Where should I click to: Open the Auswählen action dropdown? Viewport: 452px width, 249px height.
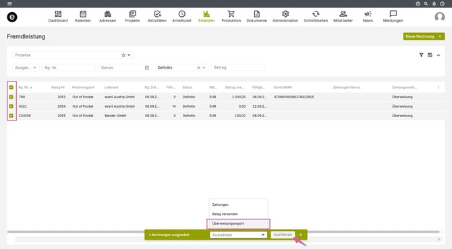tap(238, 235)
